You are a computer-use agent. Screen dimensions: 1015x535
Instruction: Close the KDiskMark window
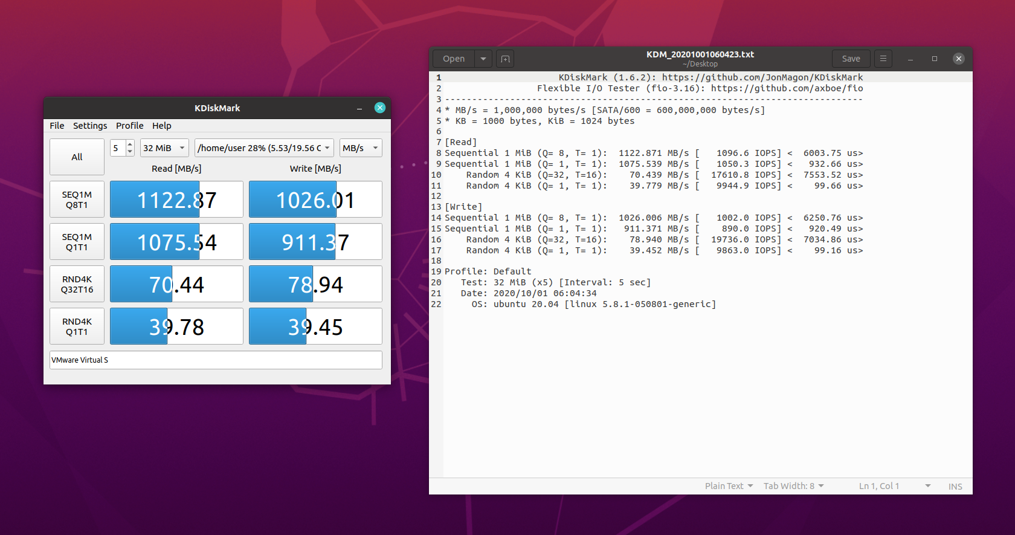click(x=380, y=108)
